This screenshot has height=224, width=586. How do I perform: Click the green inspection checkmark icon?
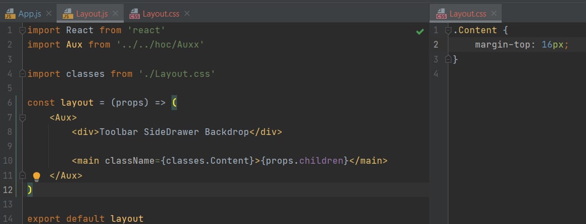420,32
